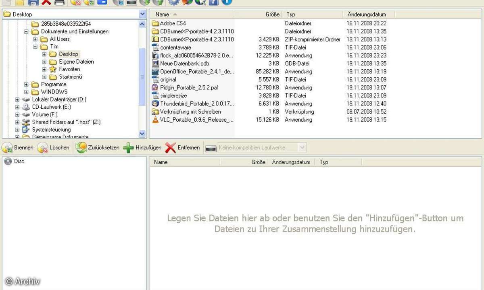Click the Neue Datenbank.odb file icon
This screenshot has width=484, height=290.
coord(155,63)
